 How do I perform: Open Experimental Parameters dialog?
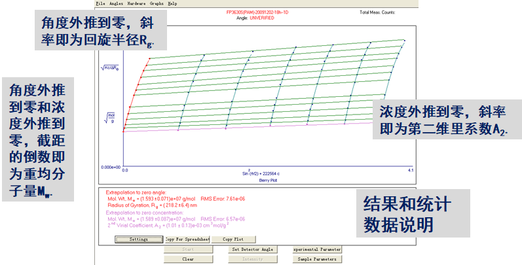click(x=318, y=249)
